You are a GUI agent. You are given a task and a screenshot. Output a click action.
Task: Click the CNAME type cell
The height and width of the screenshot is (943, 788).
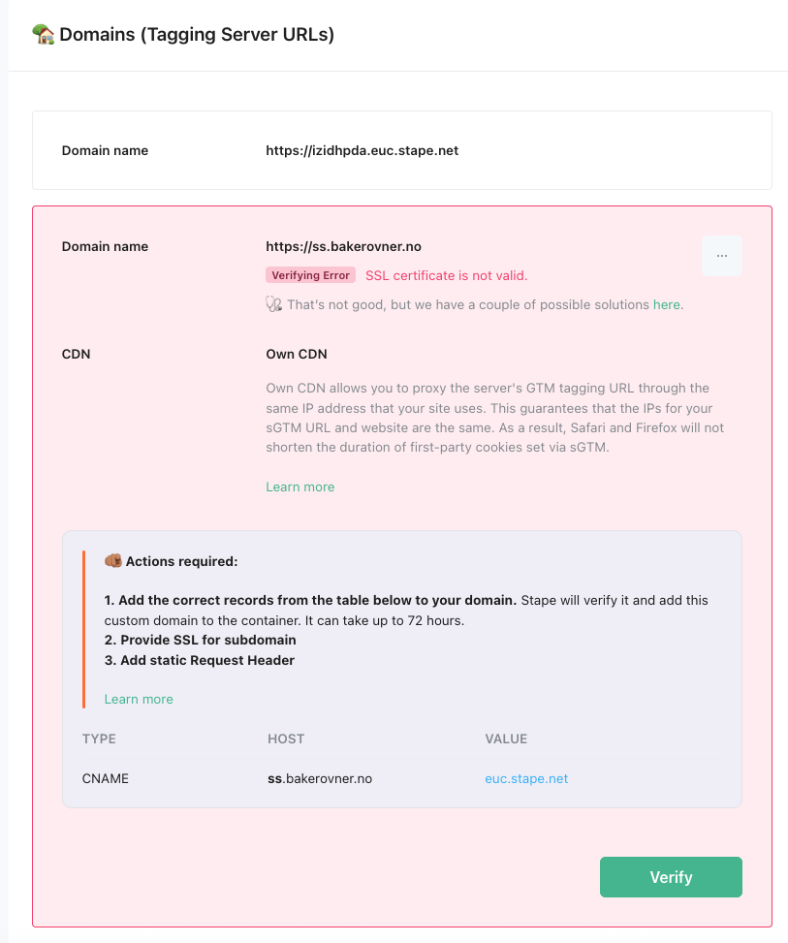106,779
